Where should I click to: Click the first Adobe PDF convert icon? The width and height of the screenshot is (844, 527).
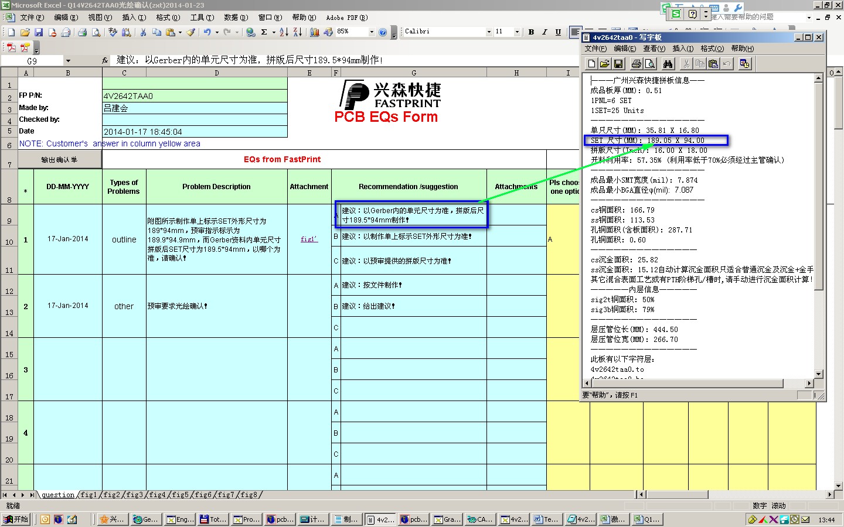(11, 47)
